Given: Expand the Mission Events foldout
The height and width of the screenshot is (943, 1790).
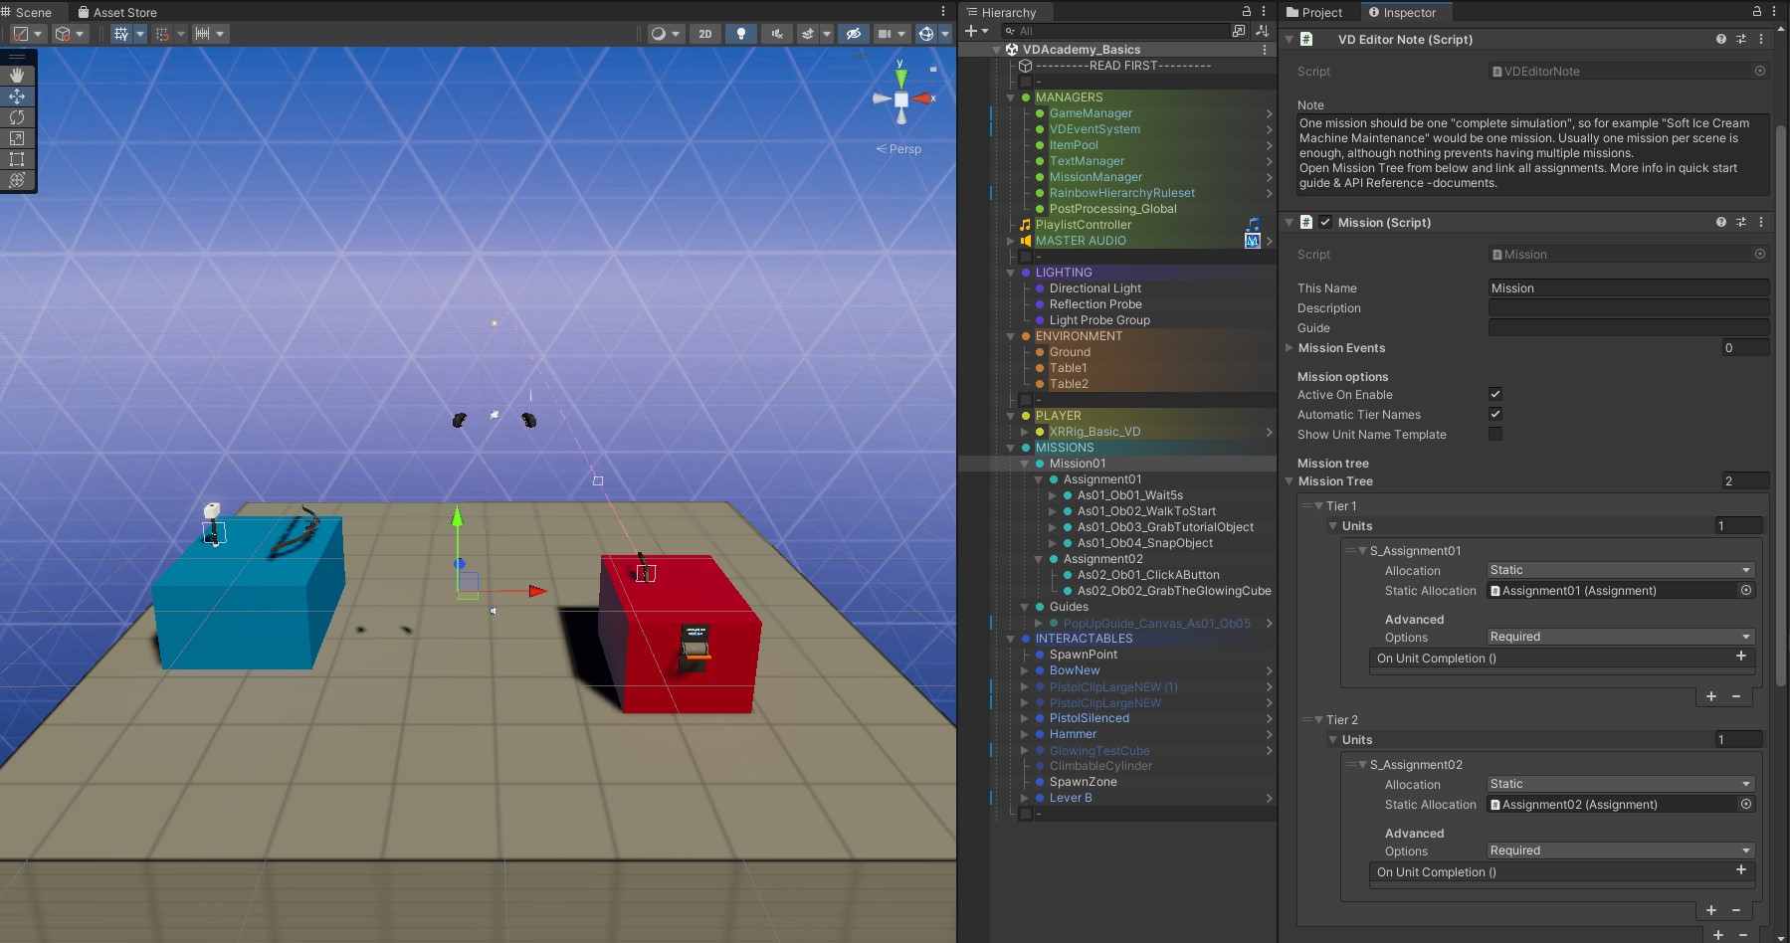Looking at the screenshot, I should pyautogui.click(x=1290, y=348).
